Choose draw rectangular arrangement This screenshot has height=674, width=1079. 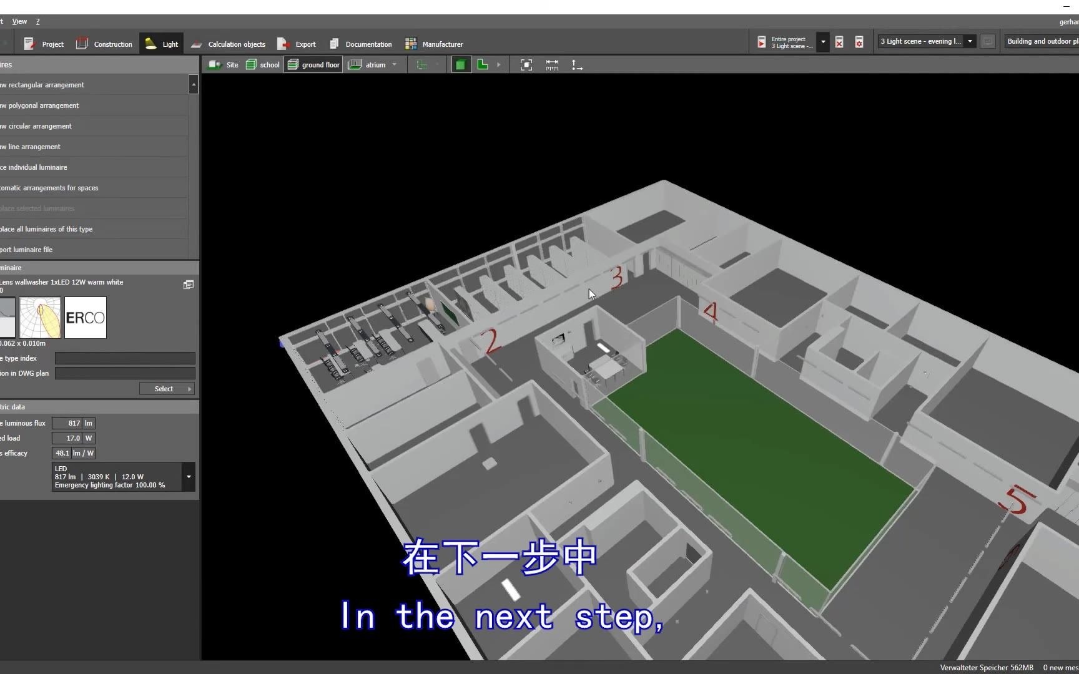(94, 85)
